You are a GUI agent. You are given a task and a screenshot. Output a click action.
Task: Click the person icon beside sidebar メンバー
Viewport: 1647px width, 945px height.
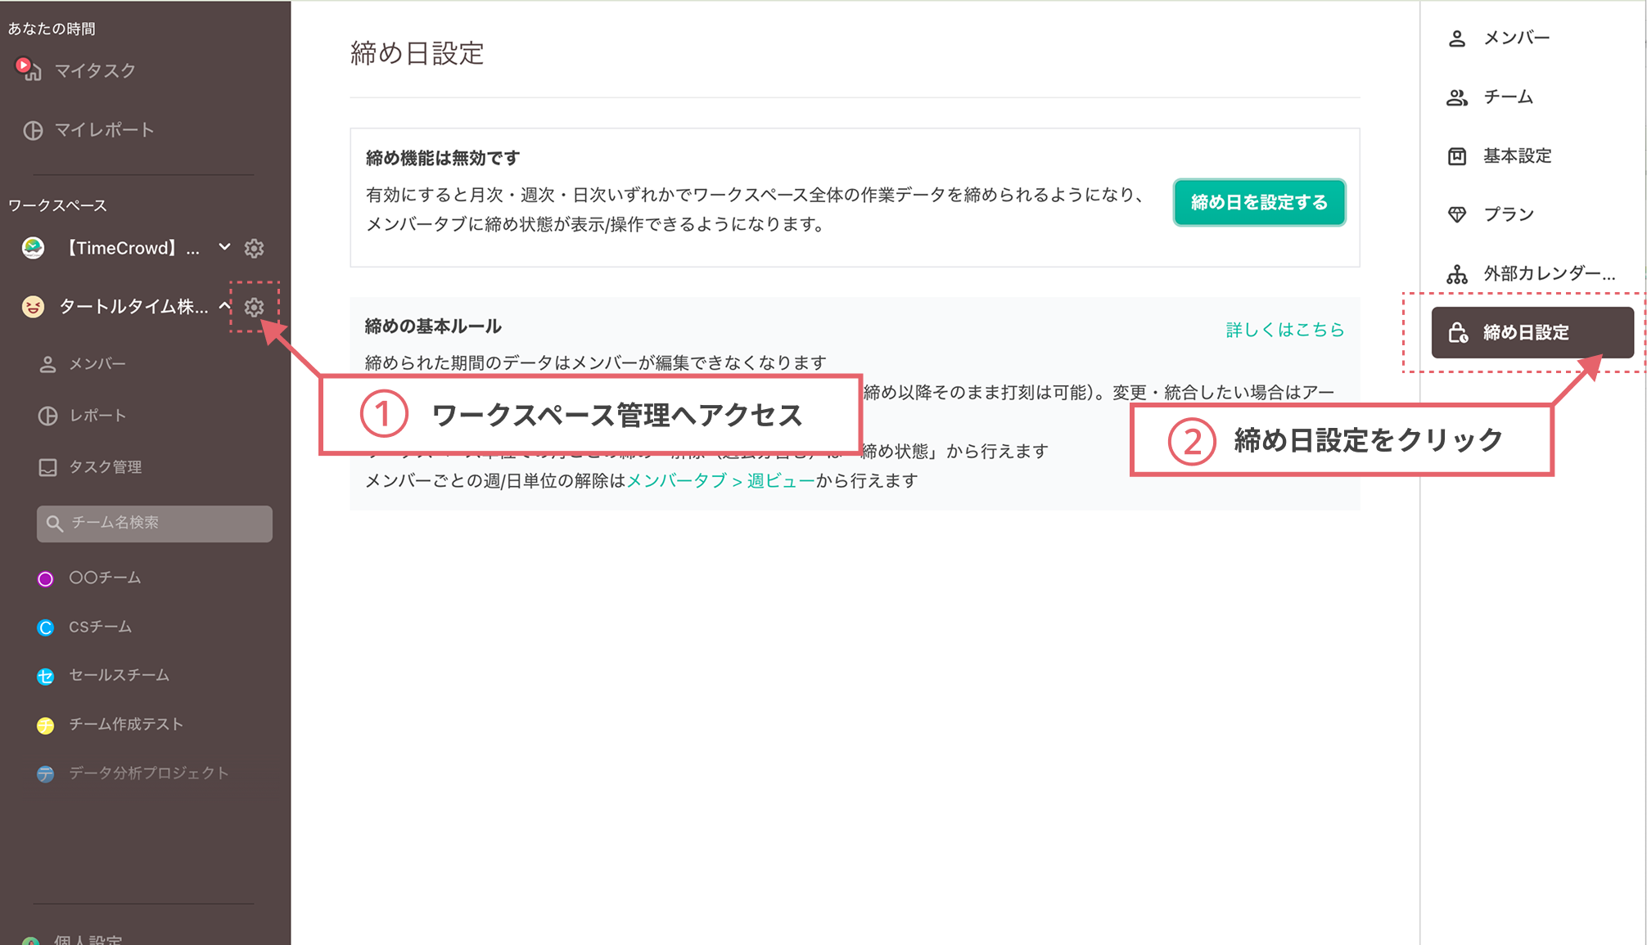pyautogui.click(x=47, y=365)
